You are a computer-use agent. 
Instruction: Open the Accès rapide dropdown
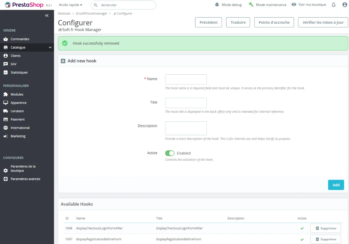tap(70, 5)
